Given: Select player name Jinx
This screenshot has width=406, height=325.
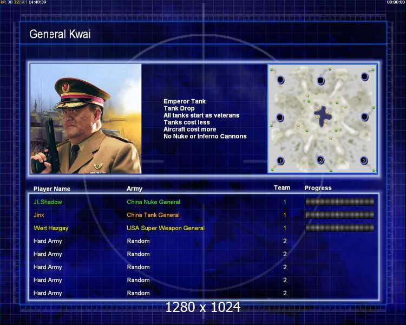Looking at the screenshot, I should click(39, 215).
